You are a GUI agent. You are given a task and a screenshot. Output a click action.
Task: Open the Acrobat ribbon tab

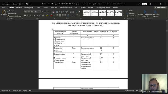coord(91,8)
